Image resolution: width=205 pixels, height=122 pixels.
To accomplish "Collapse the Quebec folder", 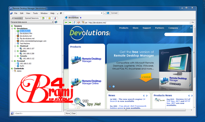I will (x=15, y=51).
